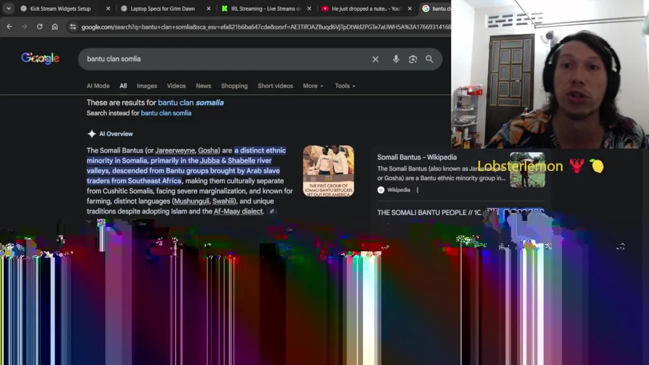Close the Kick Stream Widgets Setup tab
Viewport: 649px width, 365px height.
click(108, 9)
